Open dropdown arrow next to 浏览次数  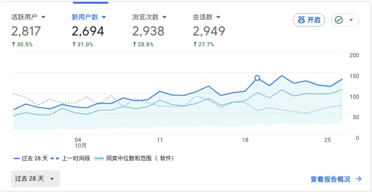164,17
